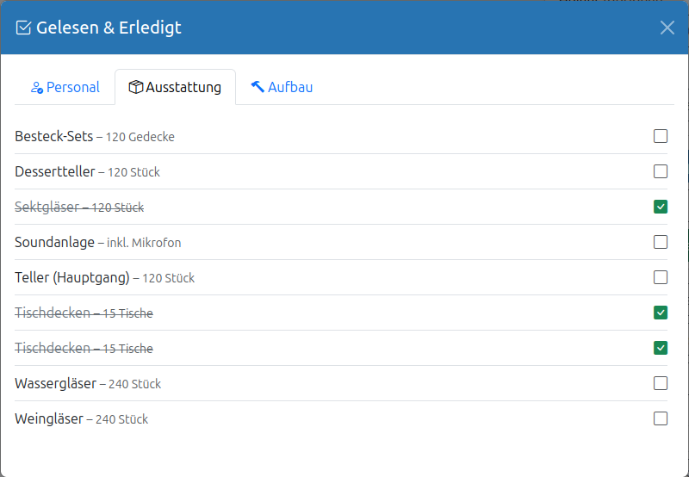Open the Aufbau tab
This screenshot has width=689, height=477.
282,87
